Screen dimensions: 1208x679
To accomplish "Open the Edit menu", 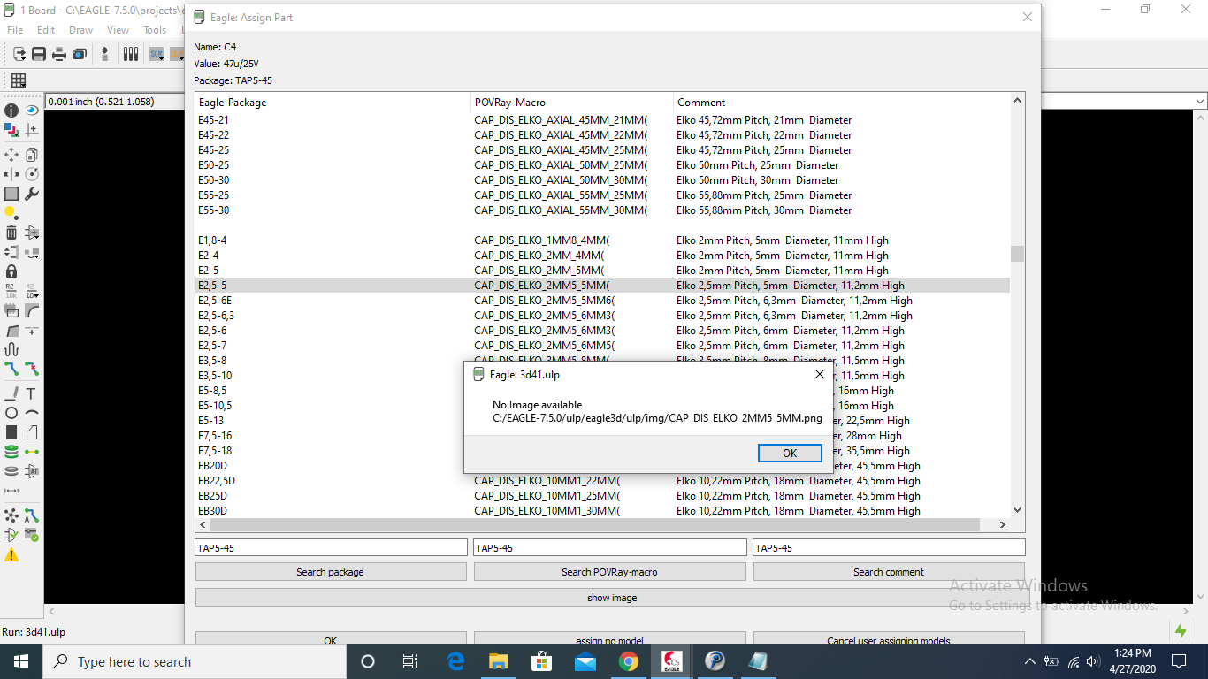I will pos(46,30).
